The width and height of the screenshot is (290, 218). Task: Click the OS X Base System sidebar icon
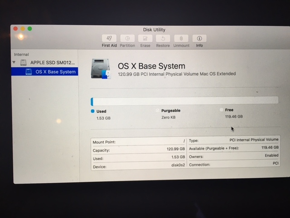29,72
